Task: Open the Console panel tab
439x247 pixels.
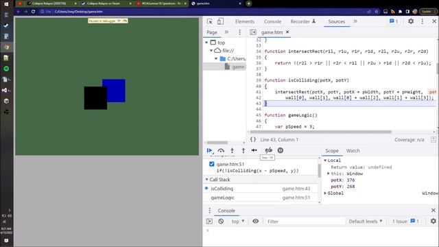Action: [x=272, y=21]
